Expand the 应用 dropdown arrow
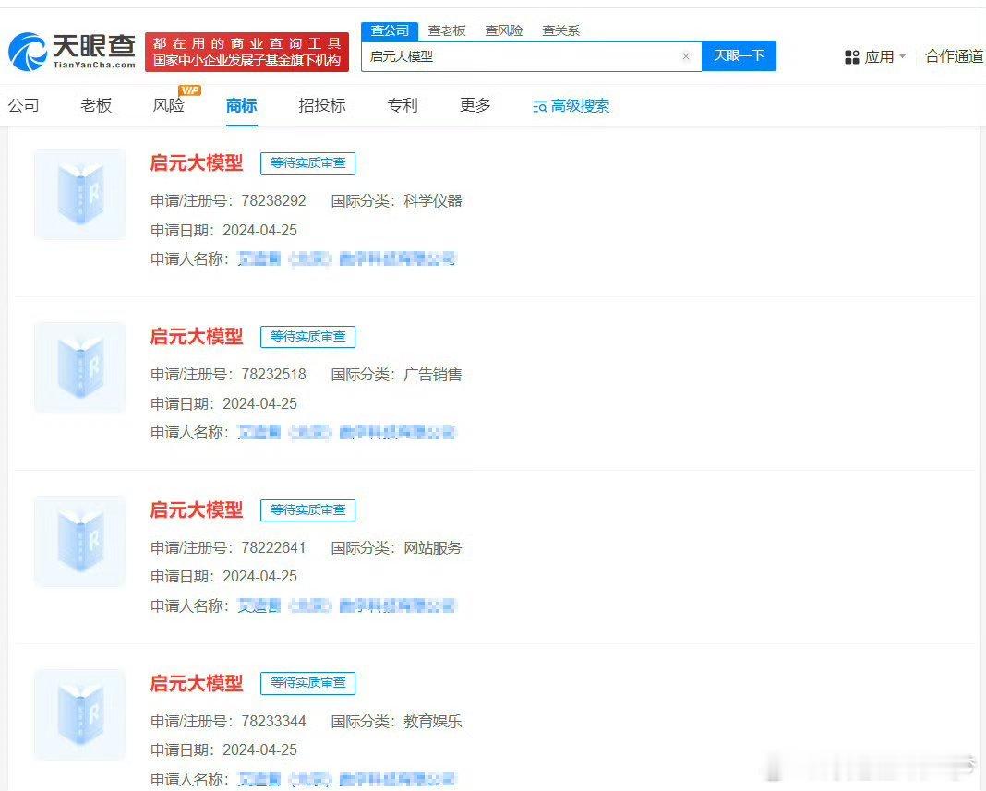986x791 pixels. tap(903, 56)
